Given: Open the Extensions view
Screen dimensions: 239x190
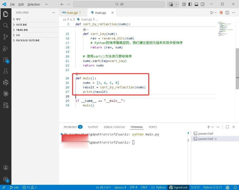Looking at the screenshot, I should (x=5, y=60).
